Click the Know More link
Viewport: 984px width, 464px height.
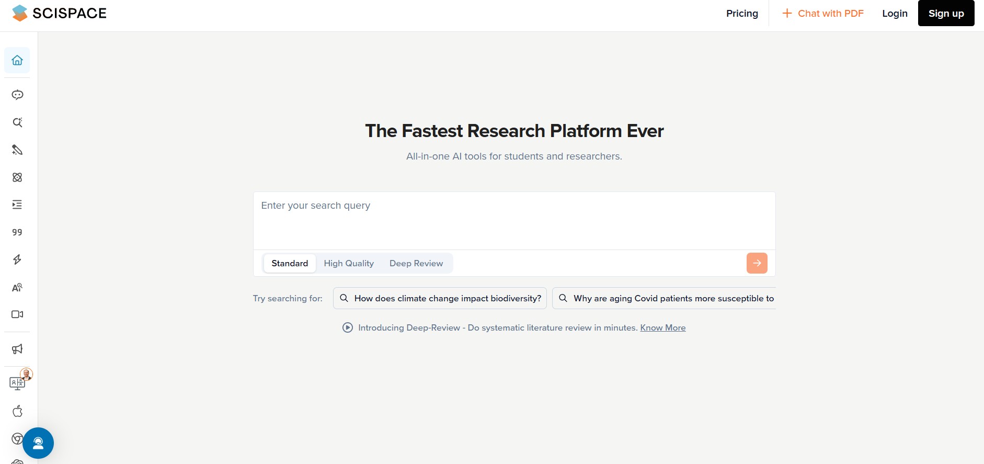point(663,327)
